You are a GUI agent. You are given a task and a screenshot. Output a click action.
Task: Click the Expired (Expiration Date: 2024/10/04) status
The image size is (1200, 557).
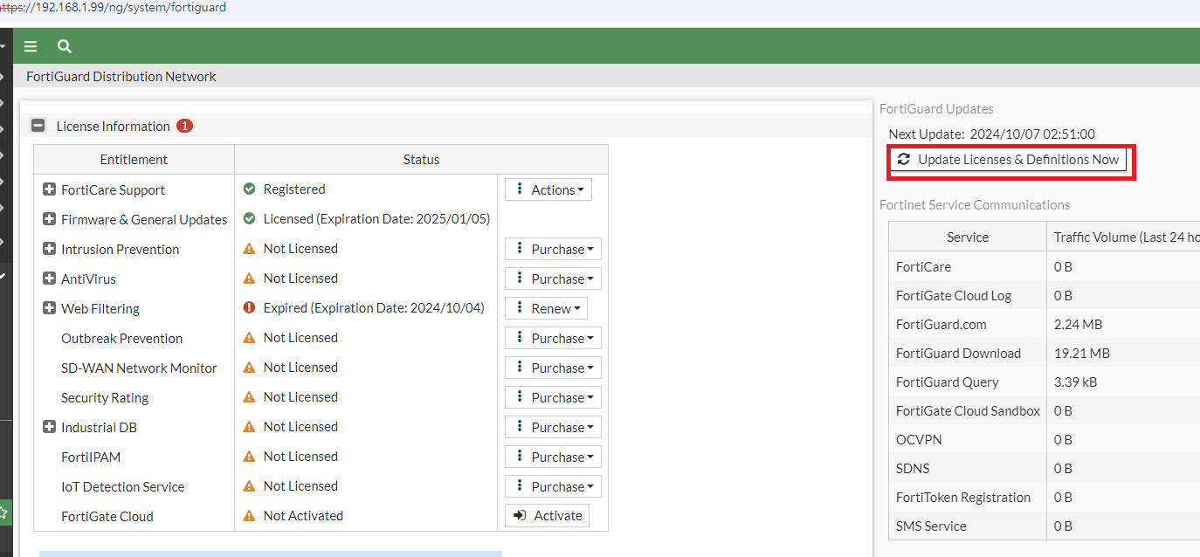[x=374, y=307]
